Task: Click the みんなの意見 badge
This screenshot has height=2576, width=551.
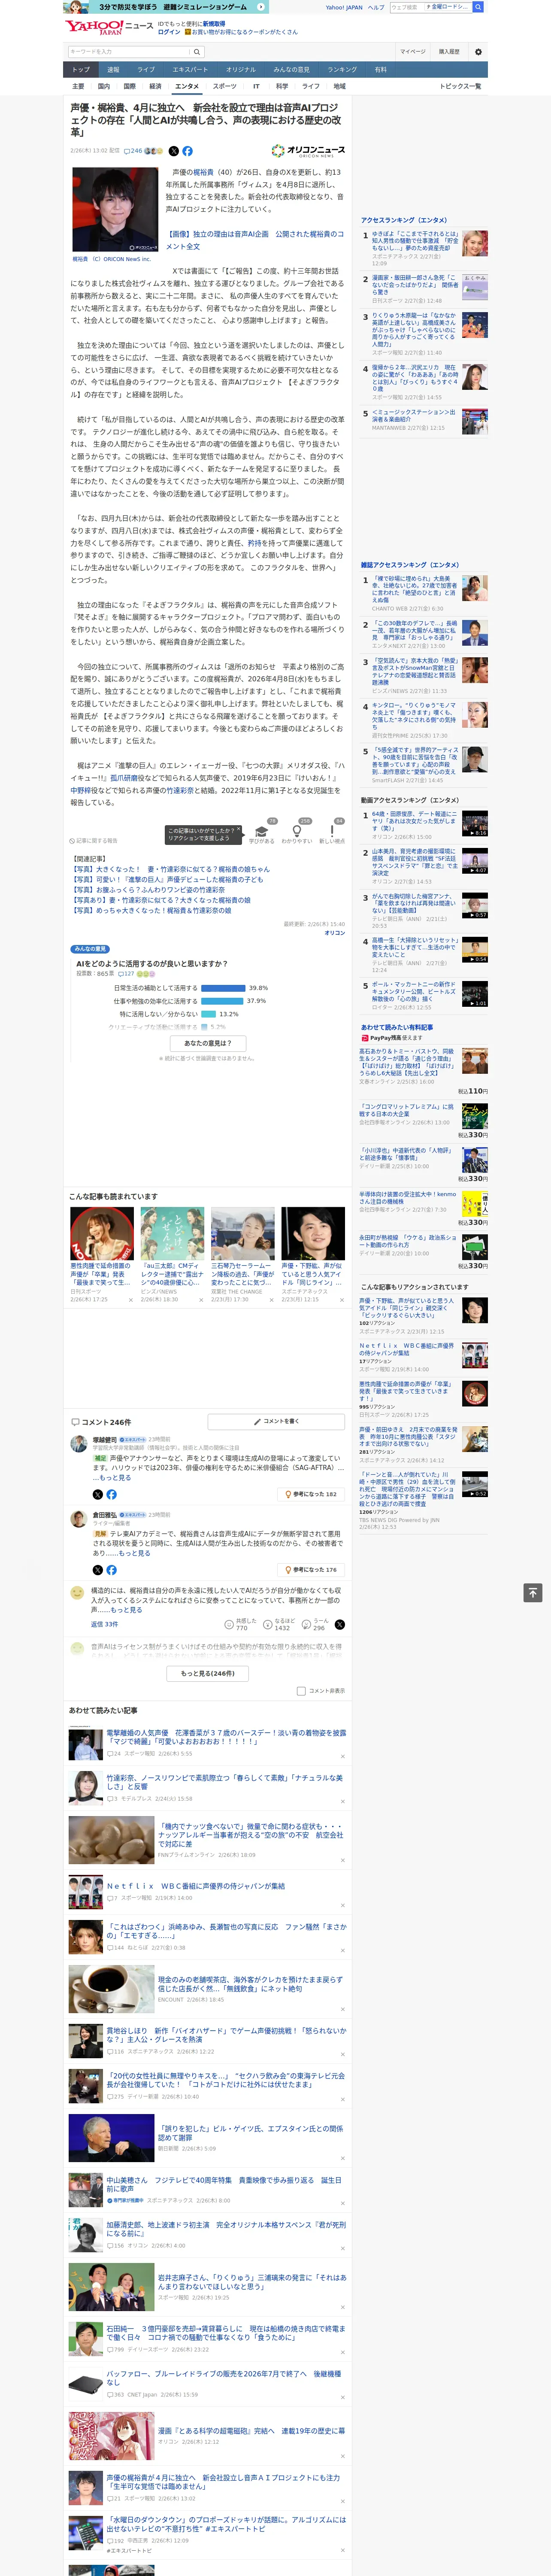Action: point(90,949)
